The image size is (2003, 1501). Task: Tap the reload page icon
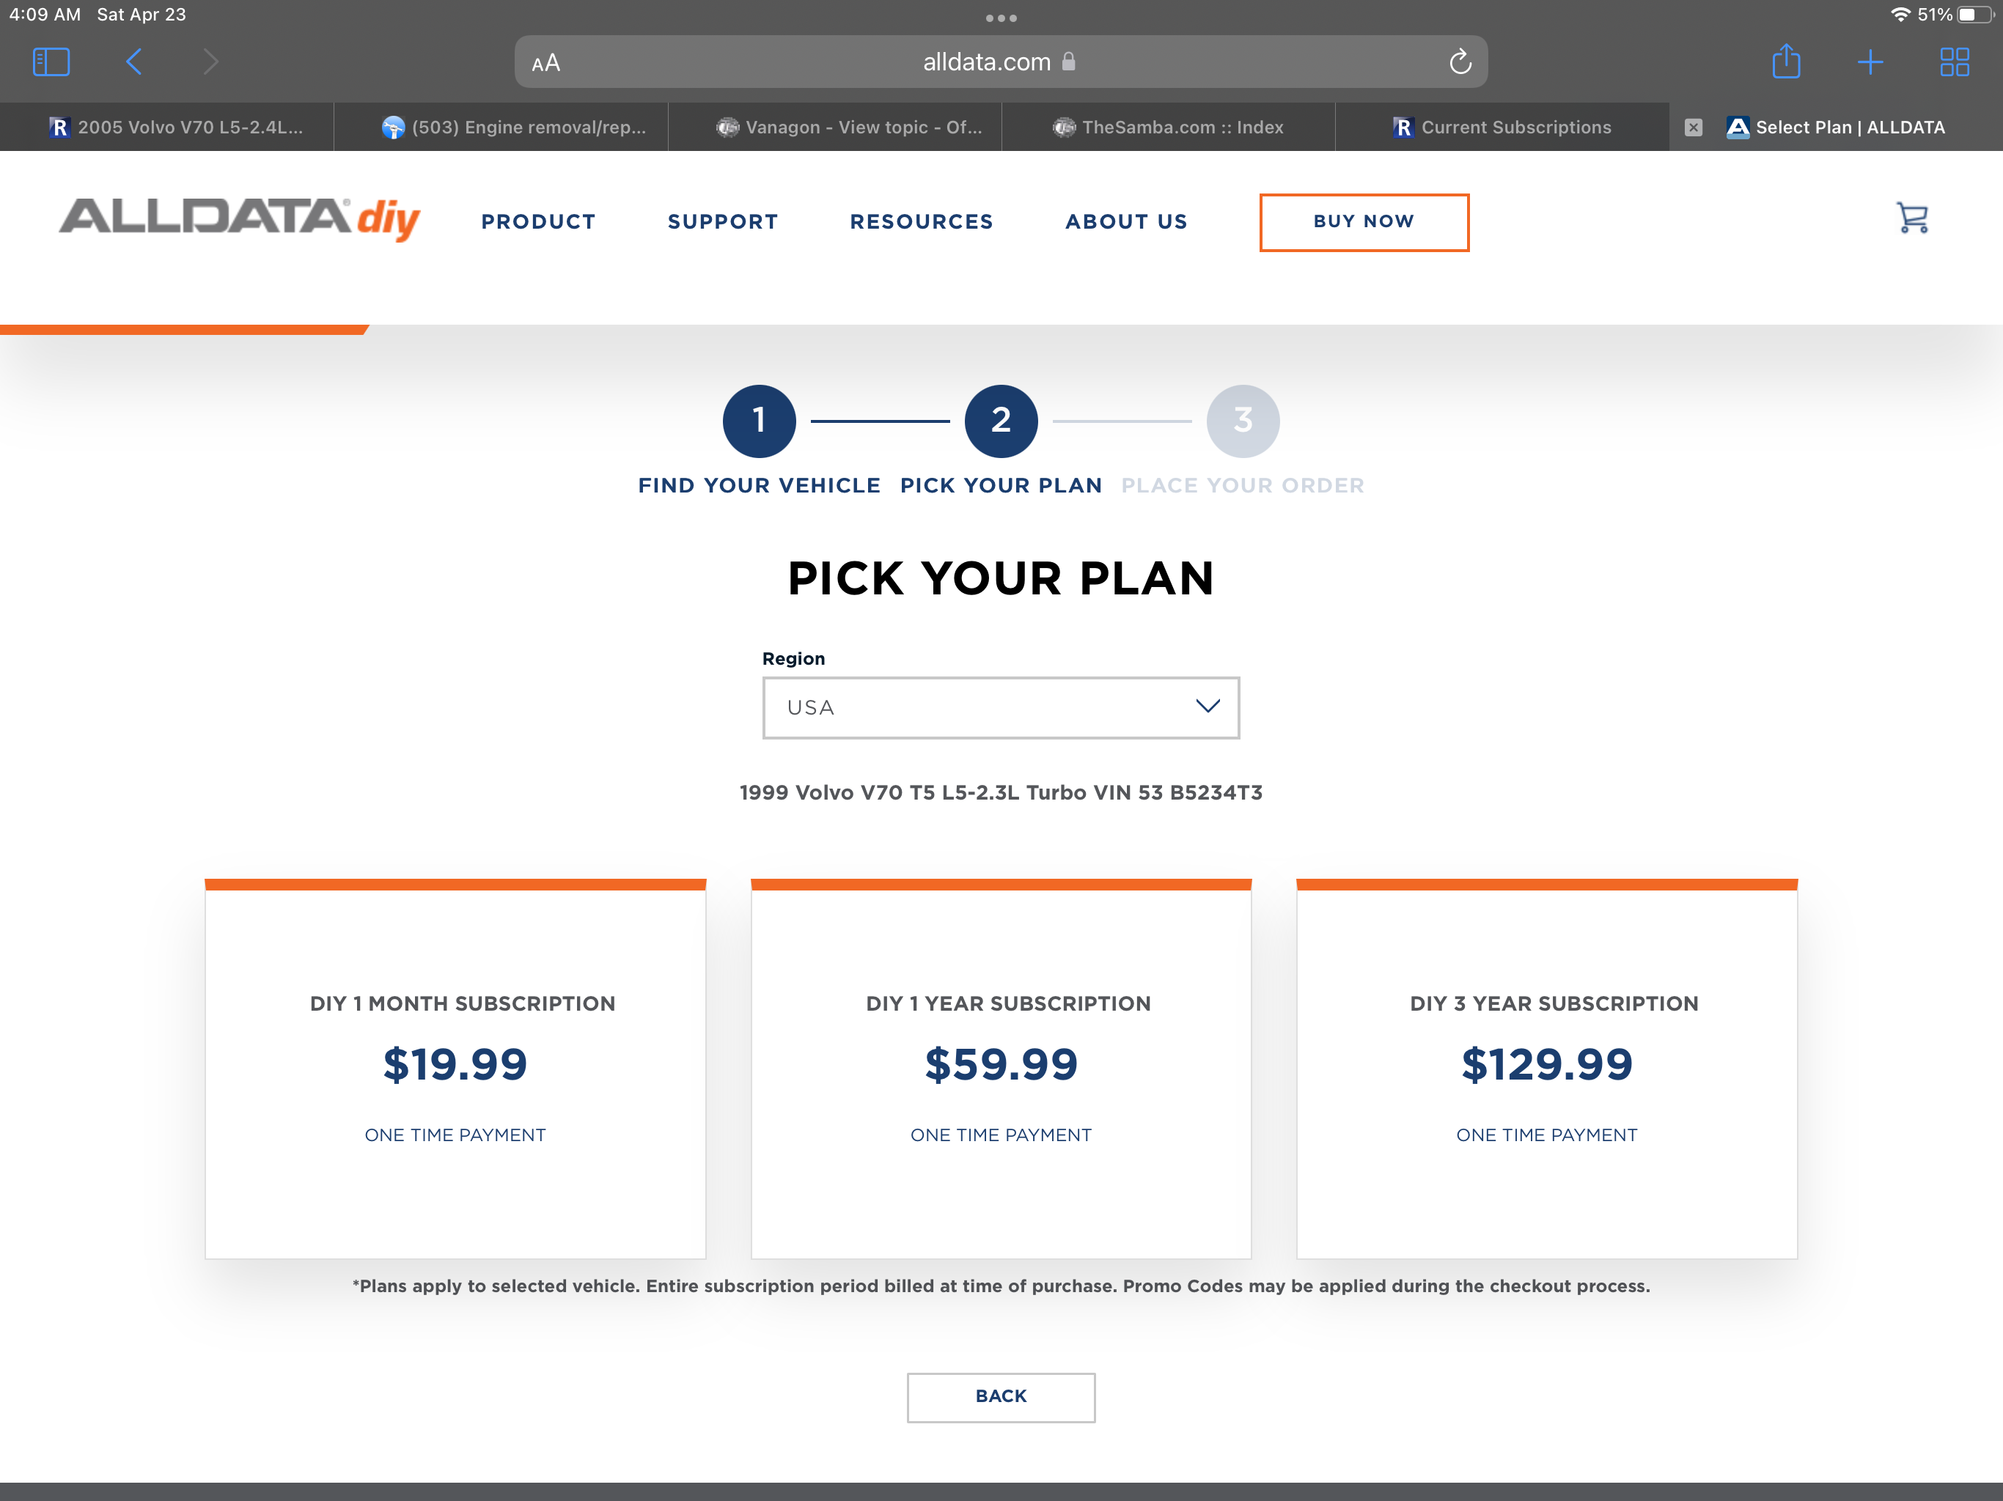[x=1460, y=62]
